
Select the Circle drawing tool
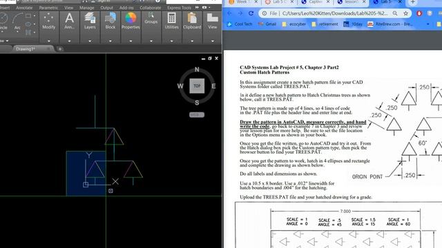pyautogui.click(x=3, y=21)
